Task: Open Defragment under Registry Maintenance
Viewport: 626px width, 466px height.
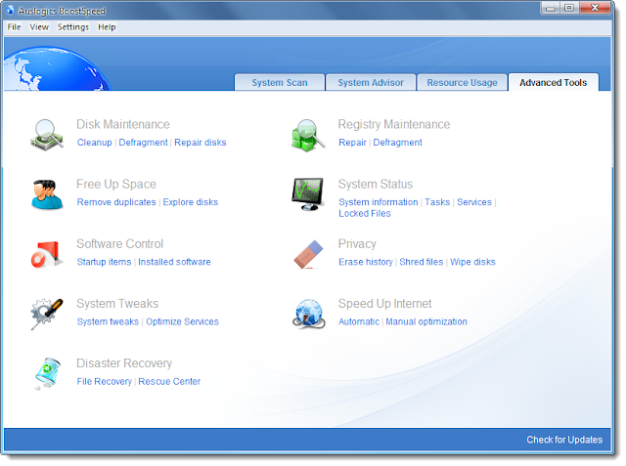Action: pos(398,143)
